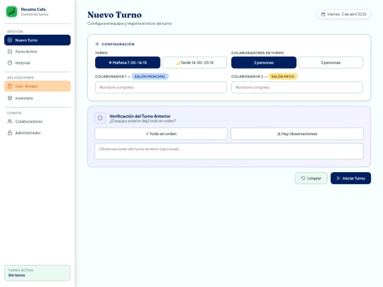Click the Configuración section gear icon
Image resolution: width=383 pixels, height=287 pixels.
[97, 44]
